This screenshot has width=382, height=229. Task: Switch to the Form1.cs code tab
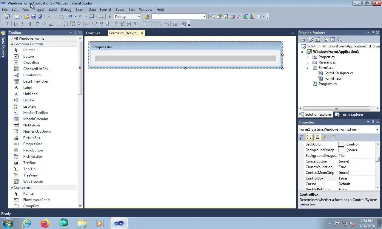tap(93, 33)
